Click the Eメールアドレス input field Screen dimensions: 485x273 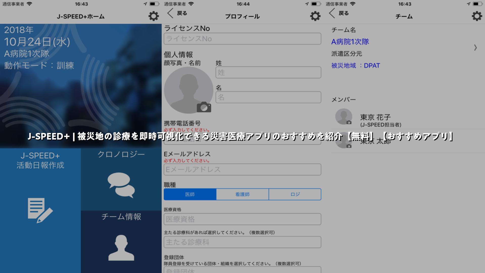click(x=243, y=169)
